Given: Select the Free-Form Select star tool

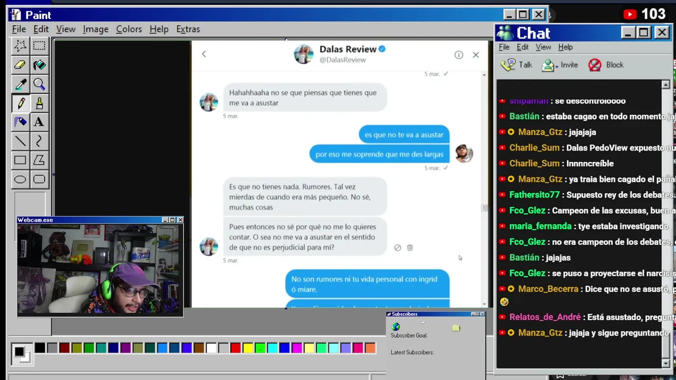Looking at the screenshot, I should [x=20, y=46].
